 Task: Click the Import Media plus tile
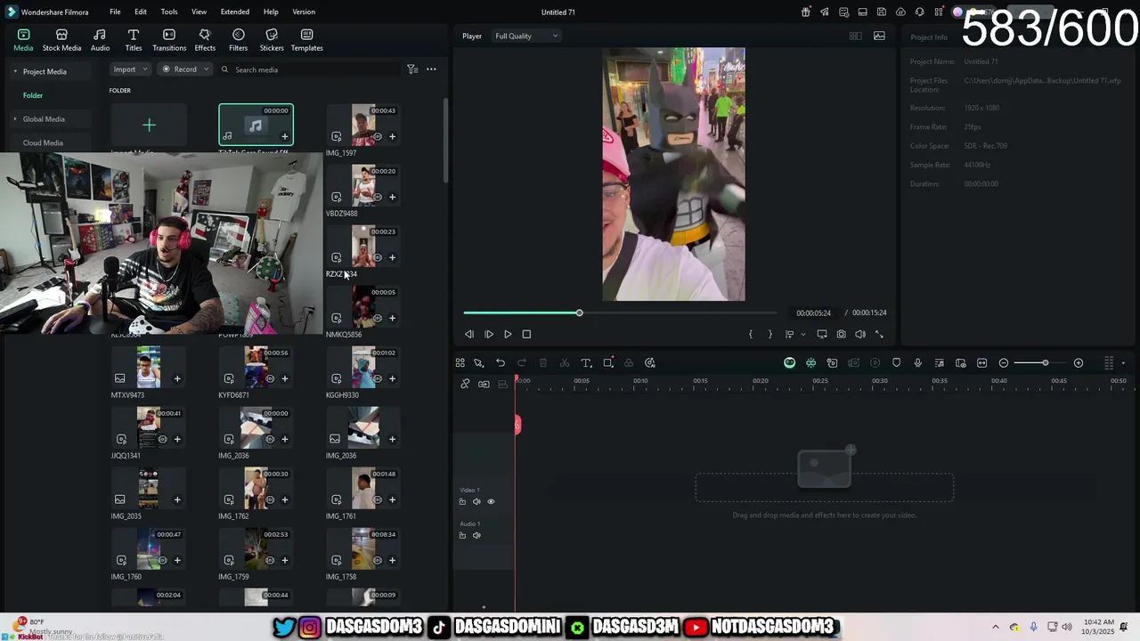click(149, 125)
